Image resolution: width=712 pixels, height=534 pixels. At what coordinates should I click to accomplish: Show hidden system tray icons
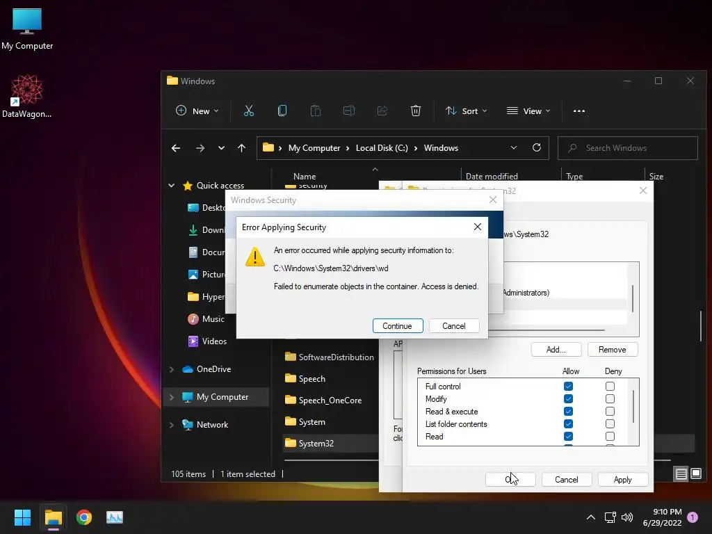point(591,517)
